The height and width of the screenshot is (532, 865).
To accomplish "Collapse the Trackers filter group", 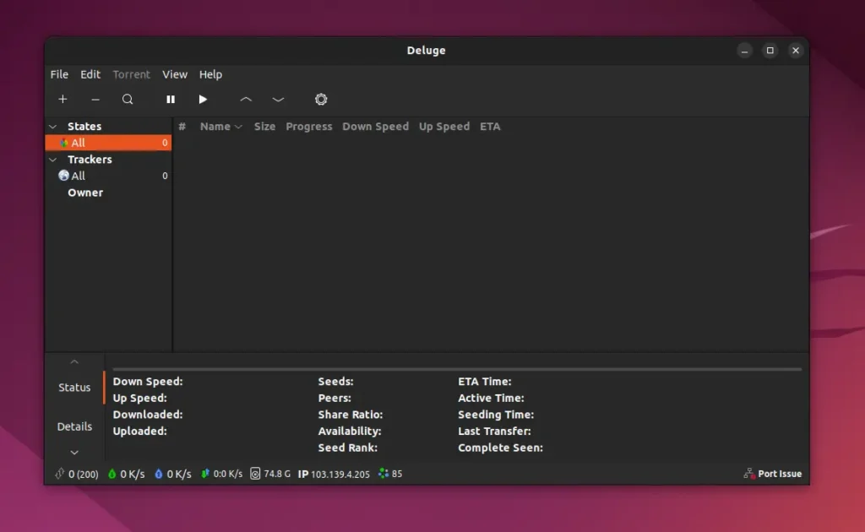I will click(x=53, y=160).
